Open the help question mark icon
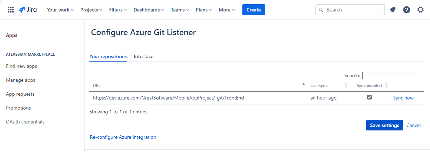 click(x=407, y=10)
